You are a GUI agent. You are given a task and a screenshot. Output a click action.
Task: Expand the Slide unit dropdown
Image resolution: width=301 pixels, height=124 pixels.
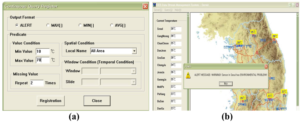coord(134,82)
